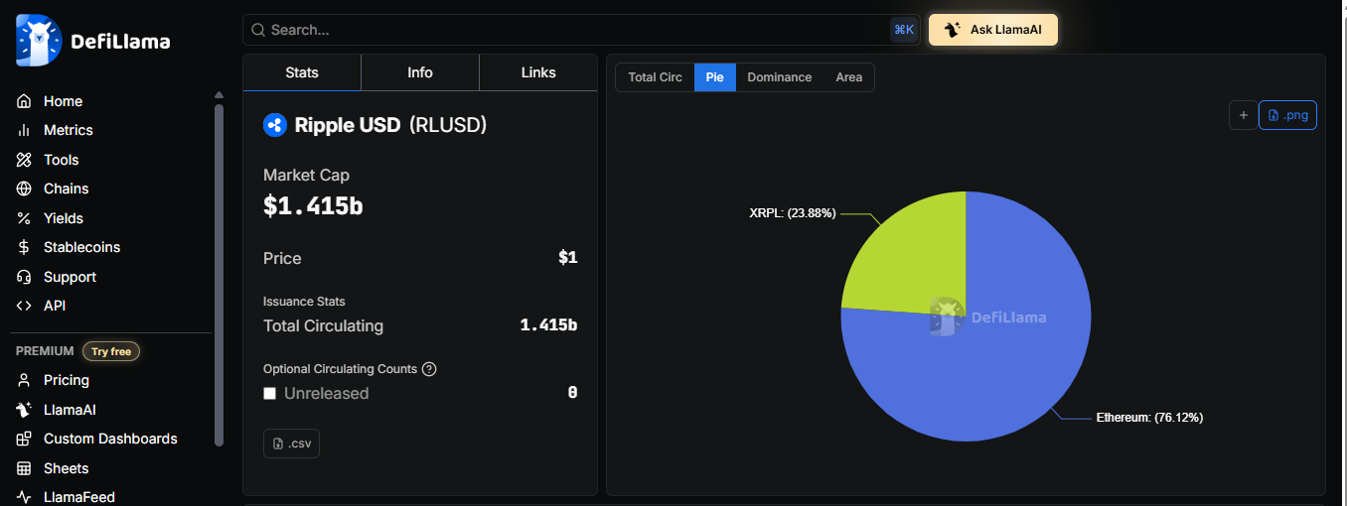Toggle the Unreleased checkbox
Viewport: 1347px width, 506px height.
(269, 393)
